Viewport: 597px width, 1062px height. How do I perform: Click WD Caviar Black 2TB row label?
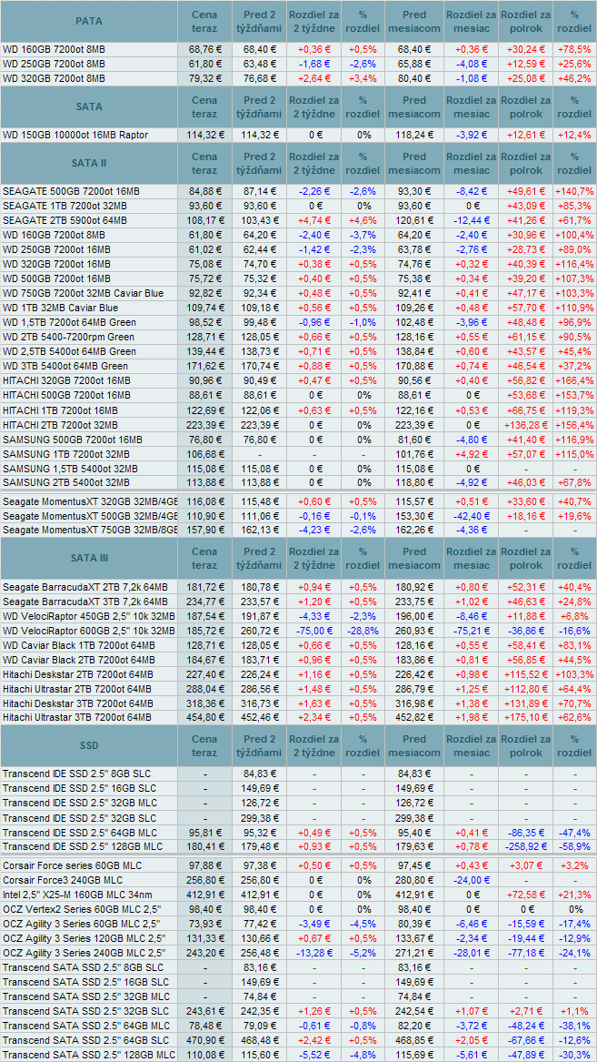[x=79, y=659]
